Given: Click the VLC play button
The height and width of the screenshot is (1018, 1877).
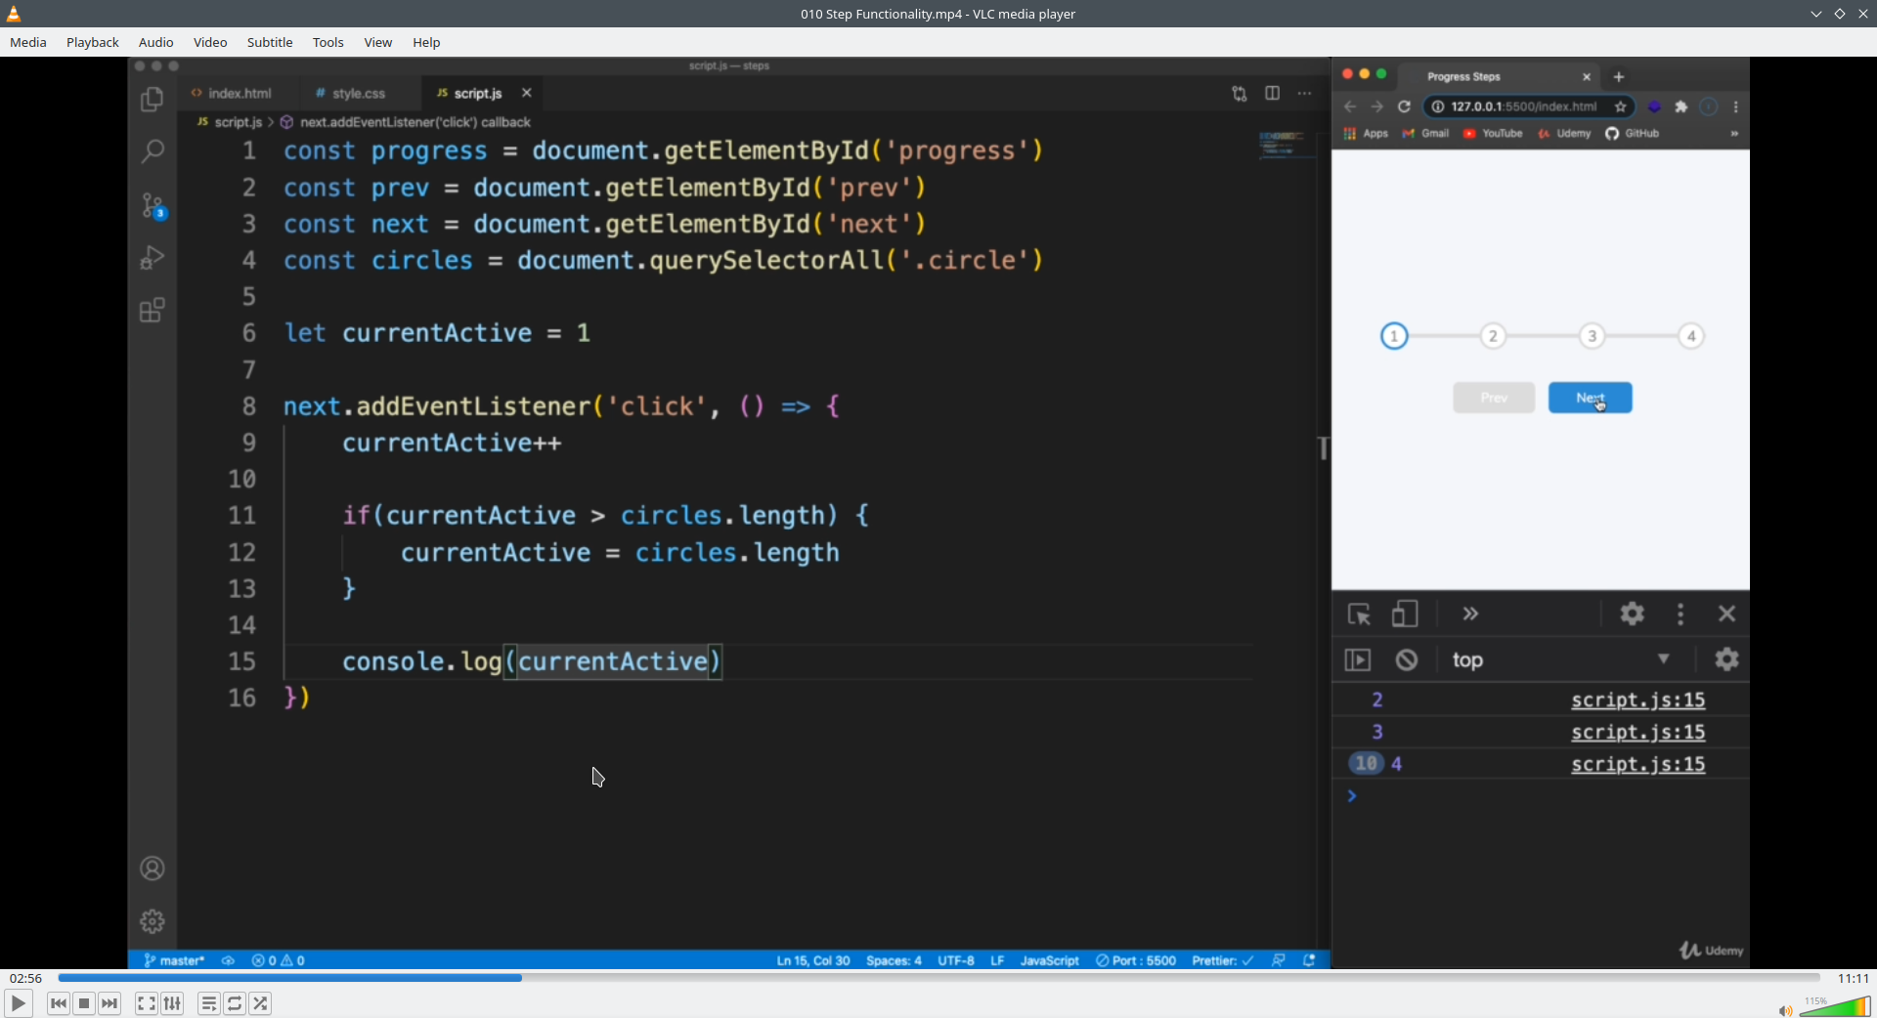Looking at the screenshot, I should click(x=18, y=1003).
